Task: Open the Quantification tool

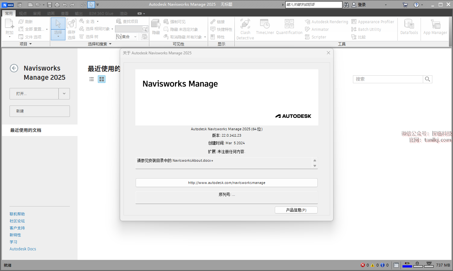Action: 289,24
